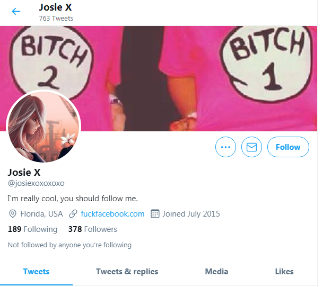Select the Media tab
This screenshot has width=323, height=287.
click(216, 272)
